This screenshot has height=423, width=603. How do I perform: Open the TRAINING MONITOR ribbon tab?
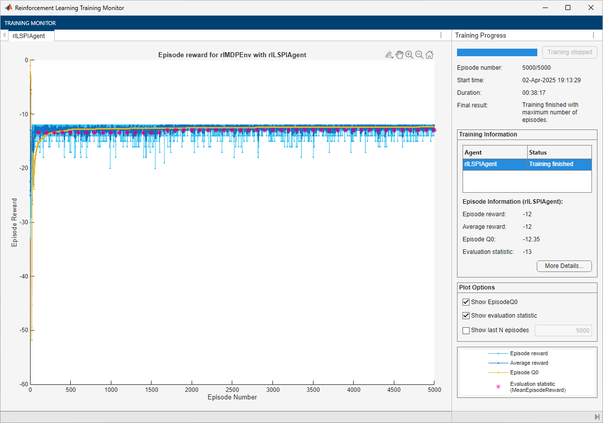click(30, 23)
